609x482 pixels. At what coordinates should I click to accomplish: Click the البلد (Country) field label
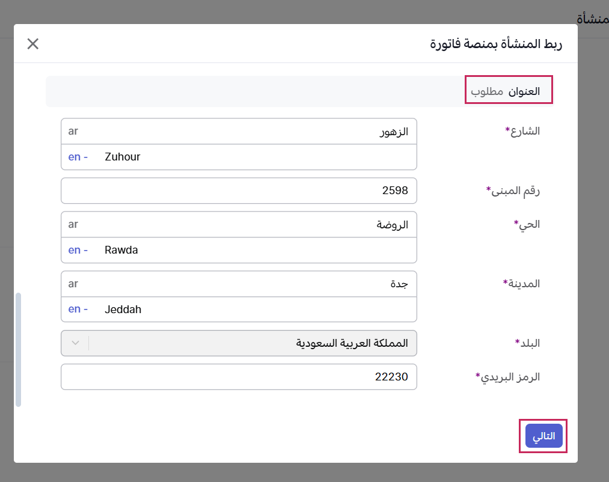pos(527,343)
